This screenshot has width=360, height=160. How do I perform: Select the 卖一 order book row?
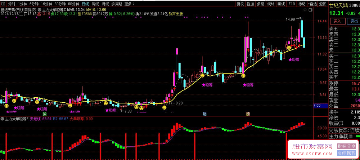pos(345,50)
